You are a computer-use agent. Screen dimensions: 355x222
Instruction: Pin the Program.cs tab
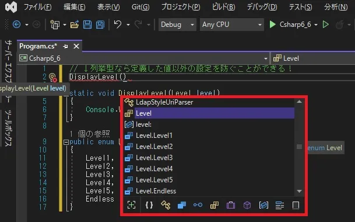point(65,46)
